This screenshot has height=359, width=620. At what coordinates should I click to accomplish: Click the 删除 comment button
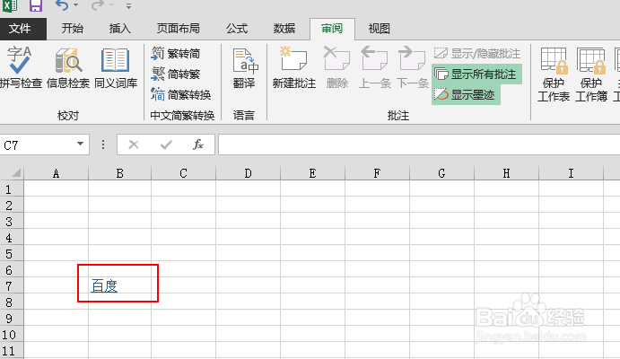click(336, 67)
